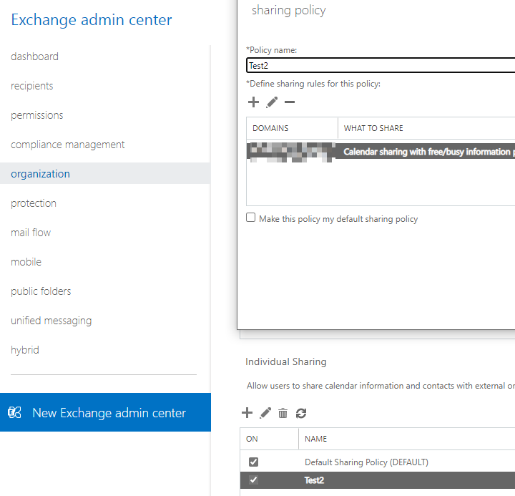Go to public folders
The height and width of the screenshot is (496, 515).
(x=41, y=291)
